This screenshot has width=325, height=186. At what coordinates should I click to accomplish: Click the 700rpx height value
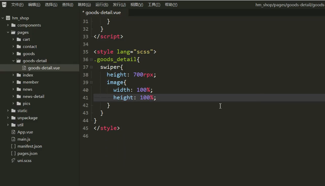143,75
